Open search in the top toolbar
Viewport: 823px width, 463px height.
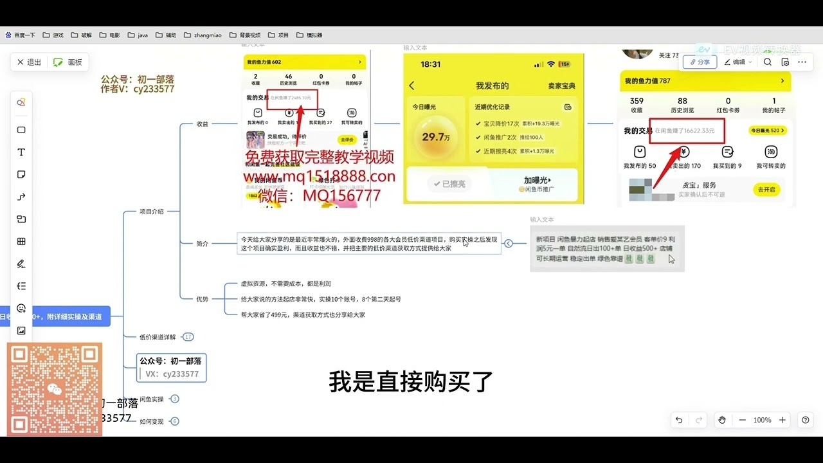(x=767, y=62)
